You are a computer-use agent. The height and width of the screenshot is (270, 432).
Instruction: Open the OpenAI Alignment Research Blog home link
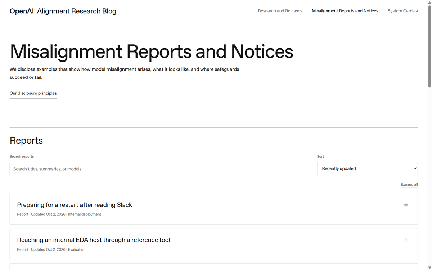63,11
